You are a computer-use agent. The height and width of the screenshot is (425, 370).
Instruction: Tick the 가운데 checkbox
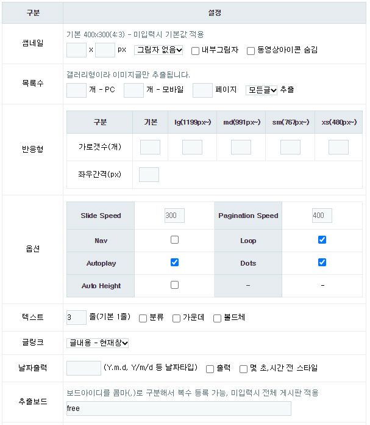click(x=177, y=318)
